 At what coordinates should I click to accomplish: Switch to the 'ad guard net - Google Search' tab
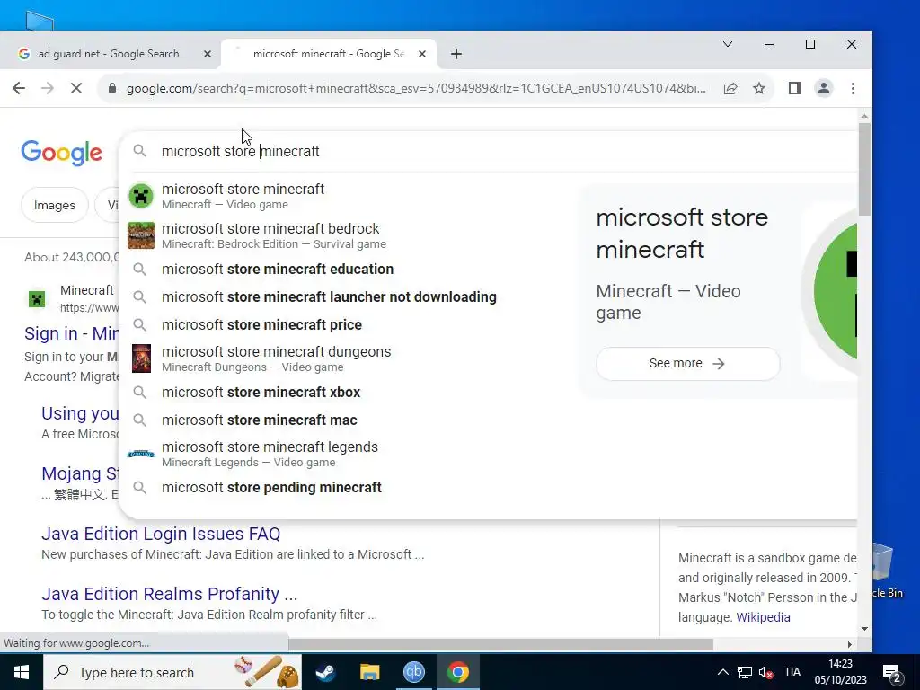pos(109,54)
